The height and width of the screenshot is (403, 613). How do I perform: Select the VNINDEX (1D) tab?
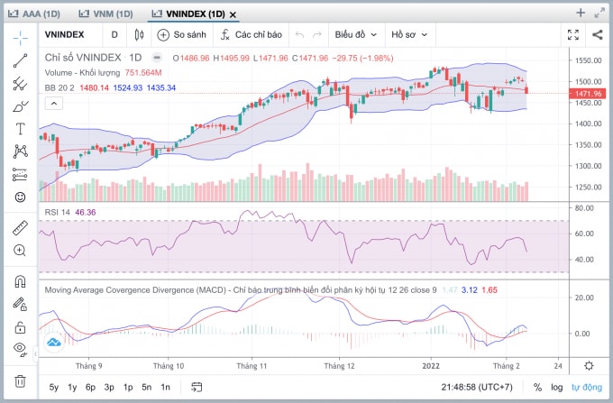coord(188,14)
